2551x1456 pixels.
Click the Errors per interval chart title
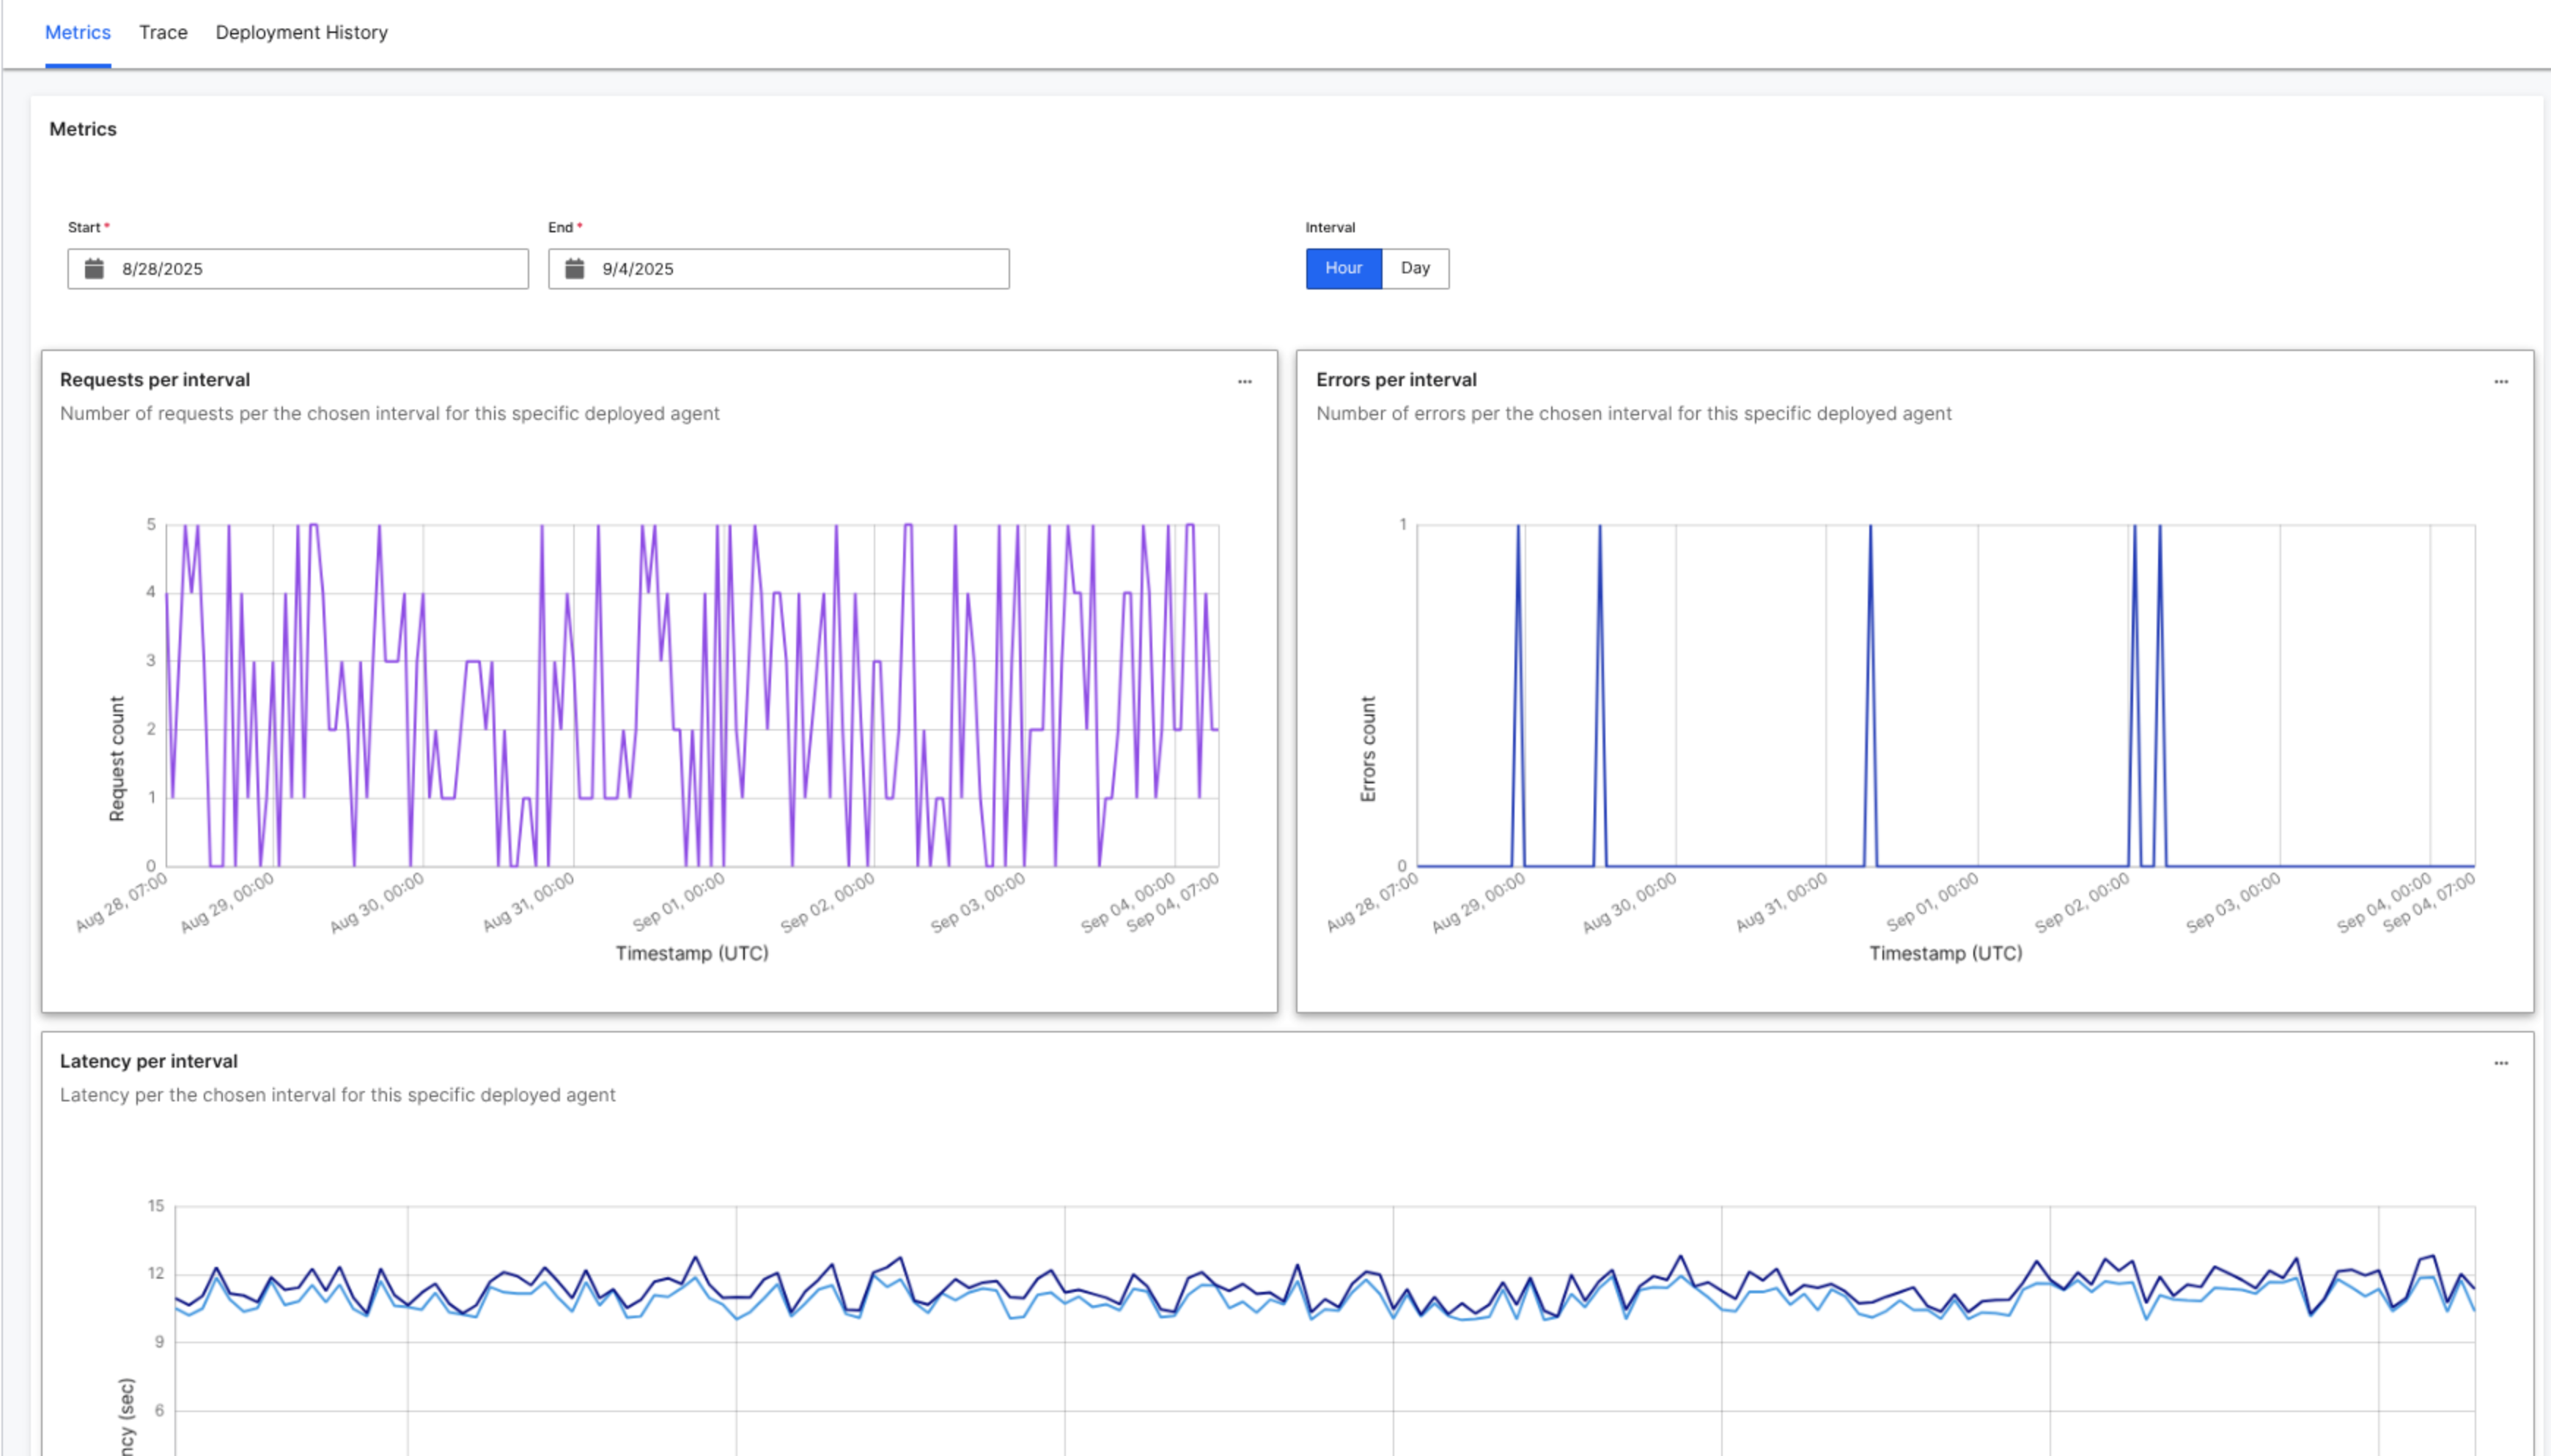[1396, 380]
